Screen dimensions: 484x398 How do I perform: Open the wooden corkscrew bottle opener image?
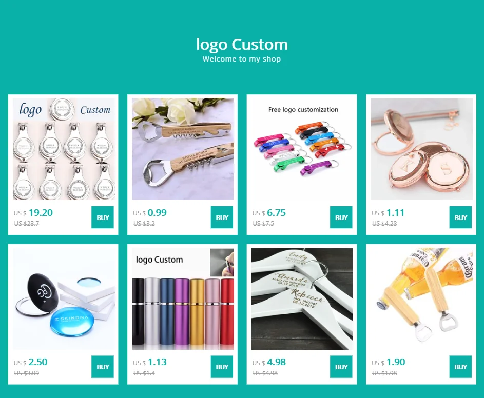coord(183,149)
